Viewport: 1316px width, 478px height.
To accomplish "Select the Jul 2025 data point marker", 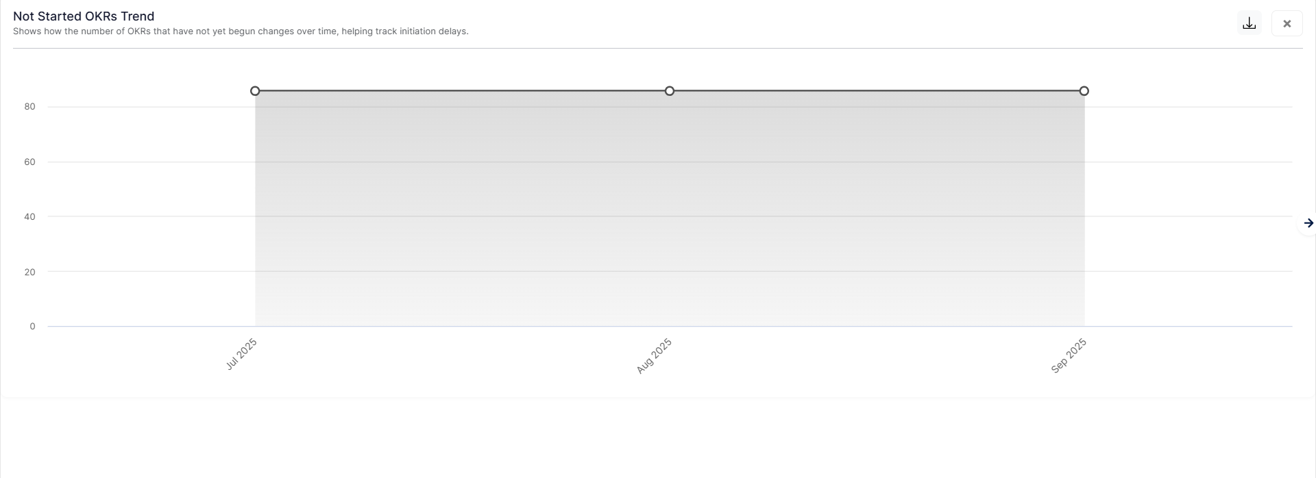I will click(x=255, y=90).
